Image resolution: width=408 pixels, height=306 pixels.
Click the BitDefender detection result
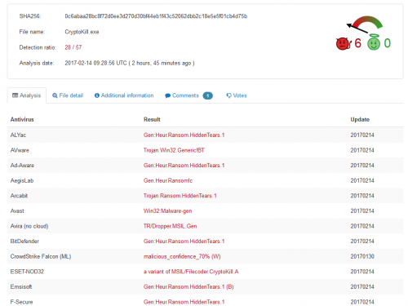[x=184, y=242]
